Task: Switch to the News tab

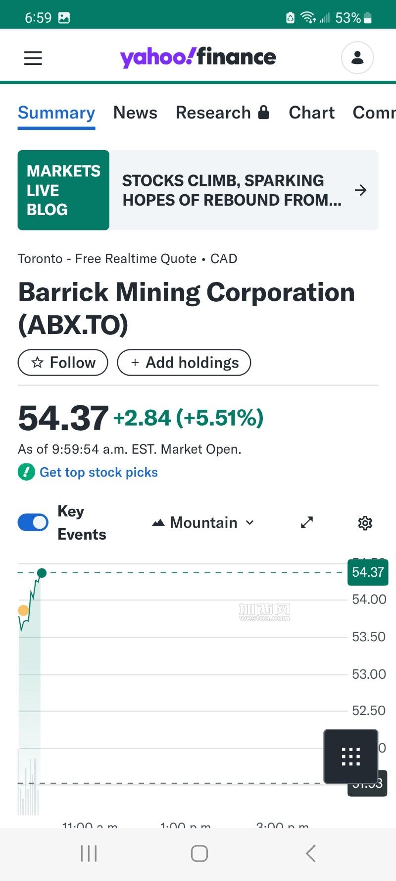Action: tap(135, 113)
